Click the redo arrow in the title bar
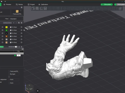The width and height of the screenshot is (125, 93). [x=5, y=1]
